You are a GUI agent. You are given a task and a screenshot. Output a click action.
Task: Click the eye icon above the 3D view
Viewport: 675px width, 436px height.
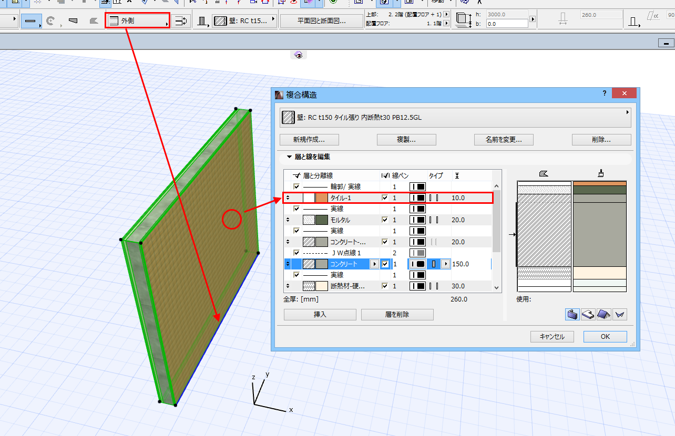299,55
